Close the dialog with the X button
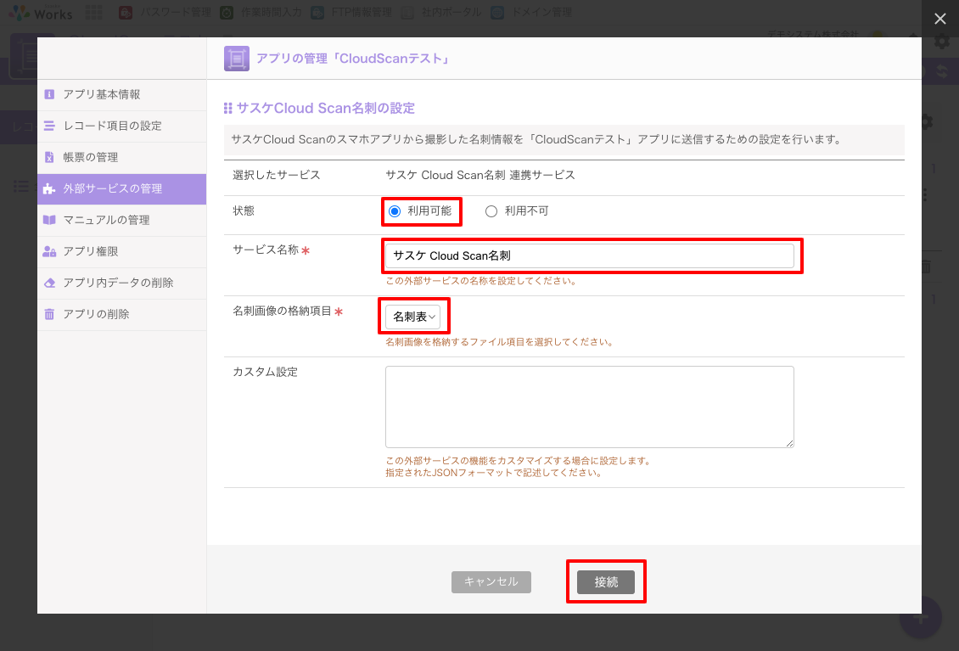 (x=939, y=19)
